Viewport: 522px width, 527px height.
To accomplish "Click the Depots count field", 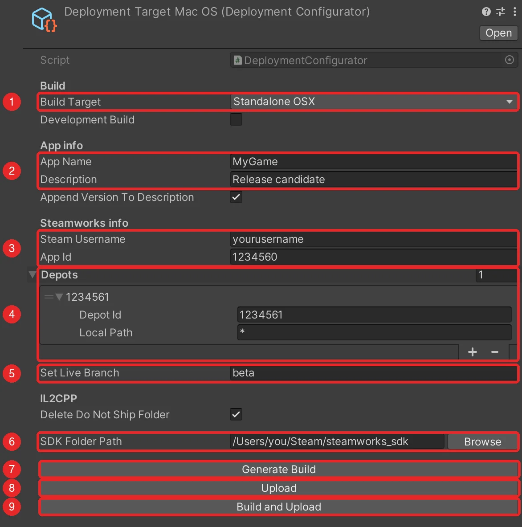I will [x=496, y=275].
